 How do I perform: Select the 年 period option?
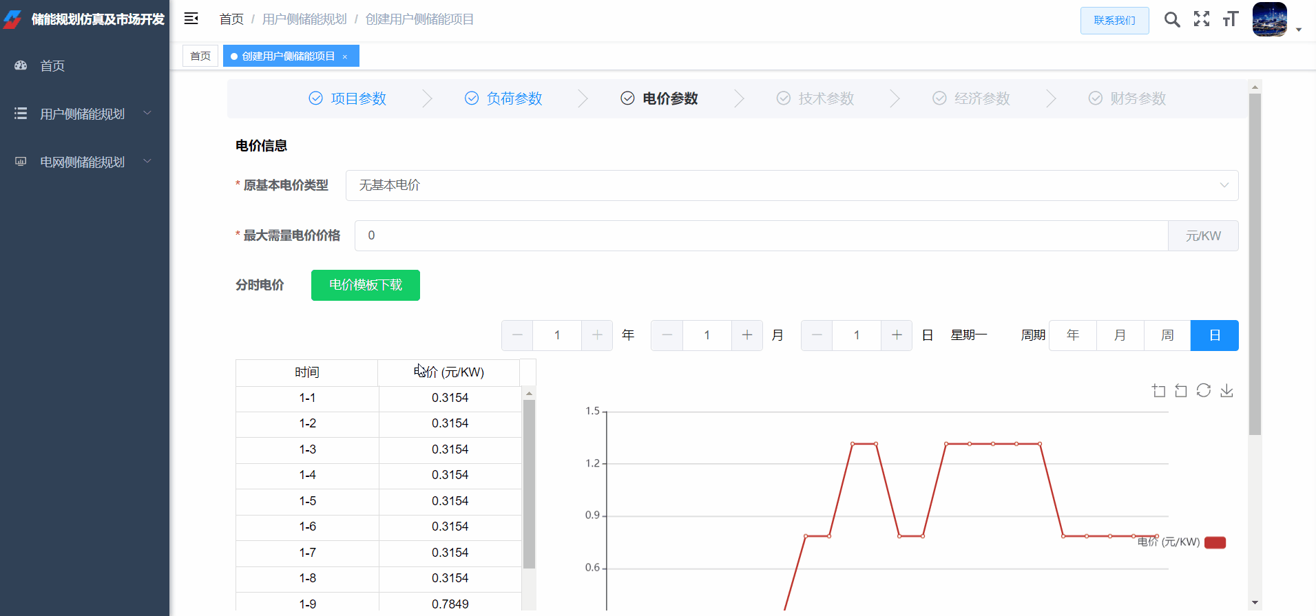(x=1072, y=335)
